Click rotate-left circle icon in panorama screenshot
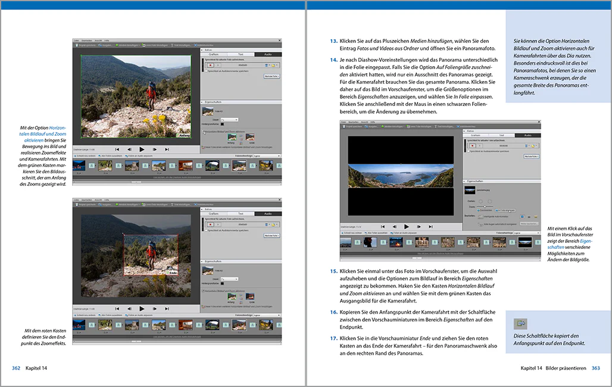 coord(480,201)
